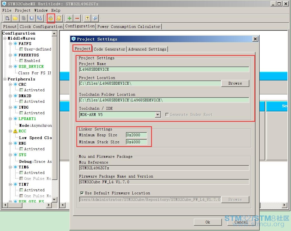
Task: Uncheck Use Default Firmware Location
Action: 82,193
